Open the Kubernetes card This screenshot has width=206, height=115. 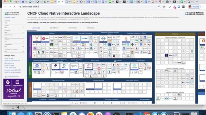coord(37,67)
